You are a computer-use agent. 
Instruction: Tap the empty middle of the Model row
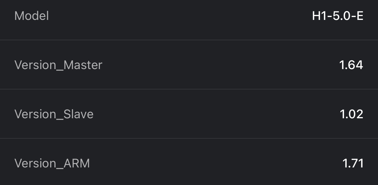(182, 16)
